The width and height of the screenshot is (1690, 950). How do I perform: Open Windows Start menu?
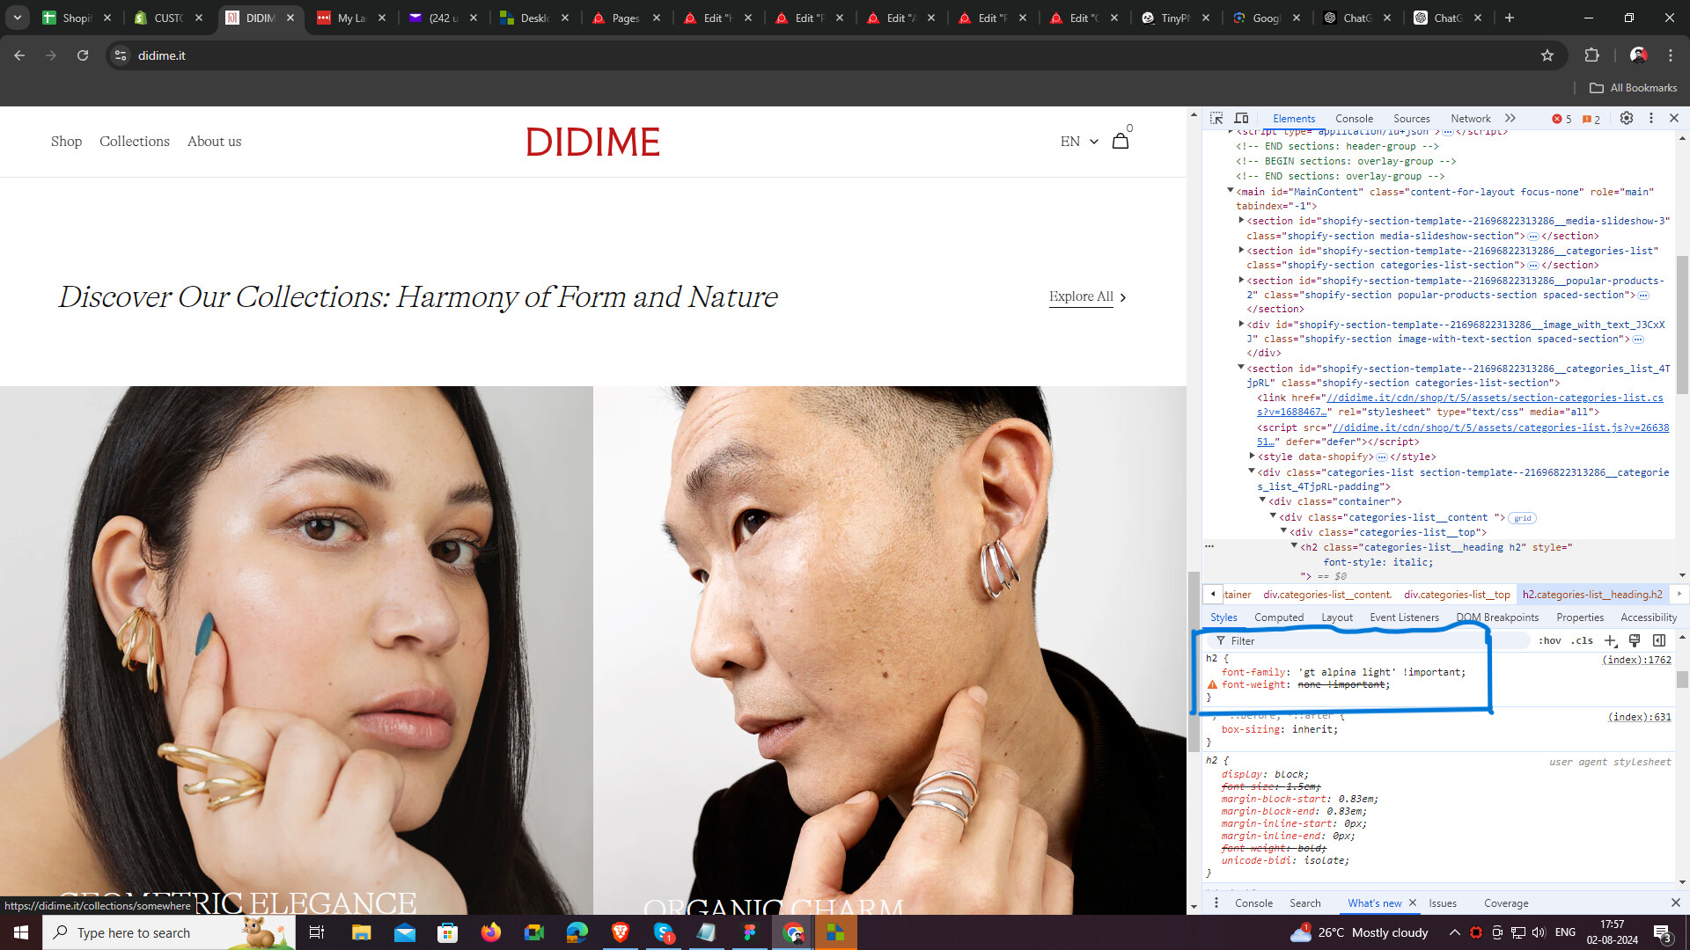coord(21,932)
